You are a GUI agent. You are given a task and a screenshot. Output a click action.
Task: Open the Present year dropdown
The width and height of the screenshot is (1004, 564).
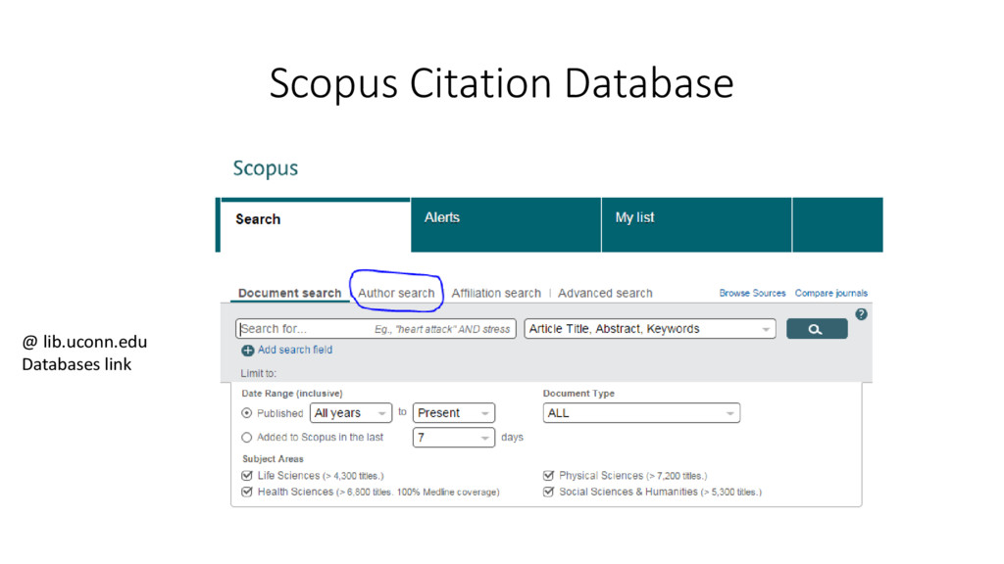click(454, 413)
